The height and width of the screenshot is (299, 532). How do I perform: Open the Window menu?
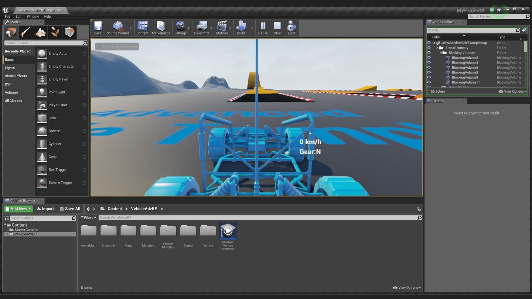pyautogui.click(x=33, y=16)
